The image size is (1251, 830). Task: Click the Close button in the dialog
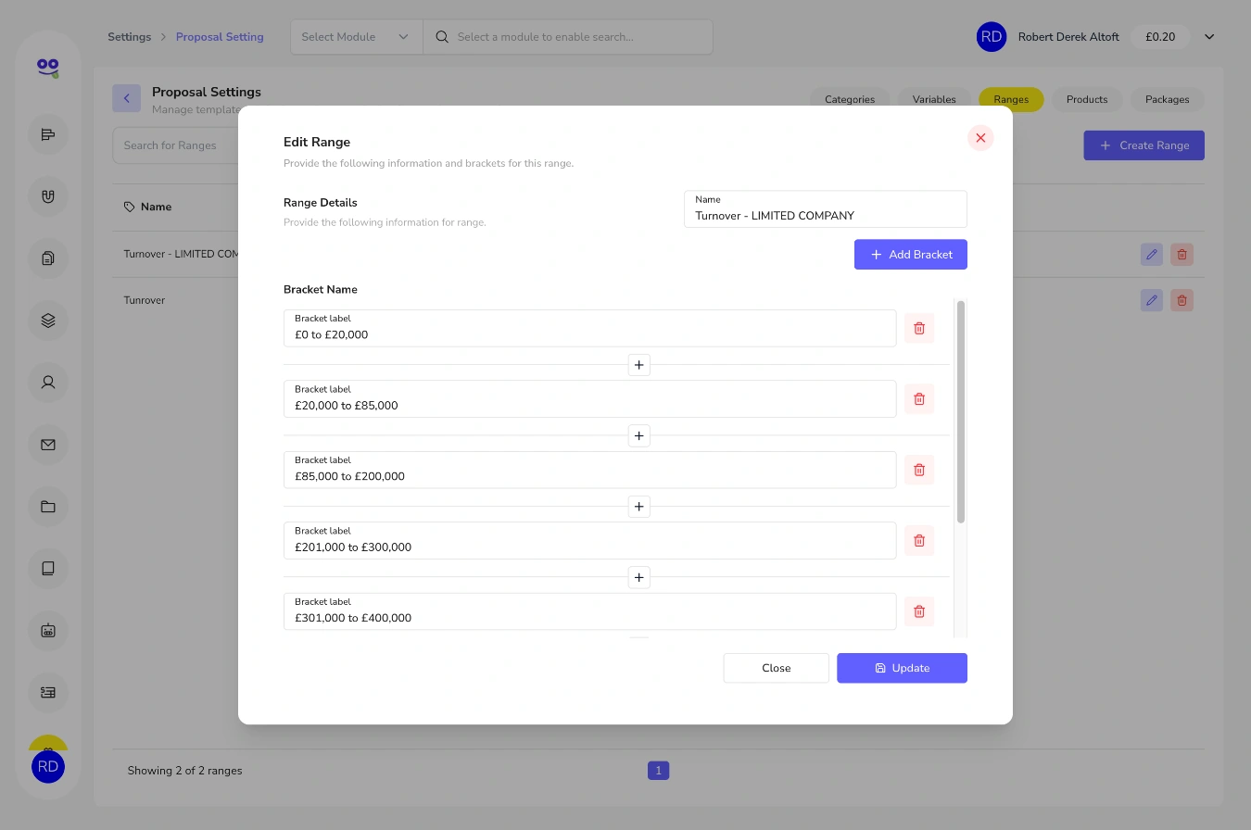tap(777, 668)
